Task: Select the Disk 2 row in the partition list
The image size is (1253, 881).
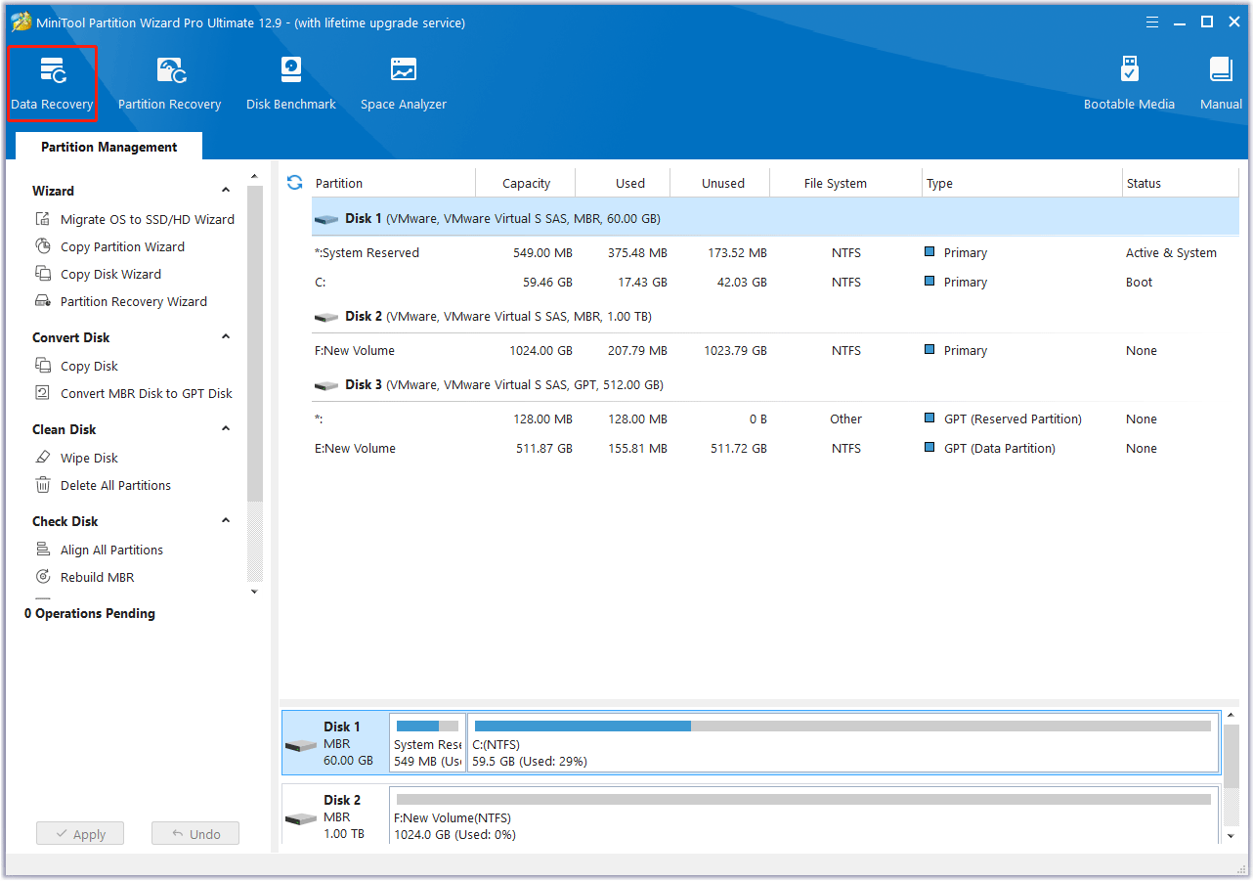Action: click(775, 316)
